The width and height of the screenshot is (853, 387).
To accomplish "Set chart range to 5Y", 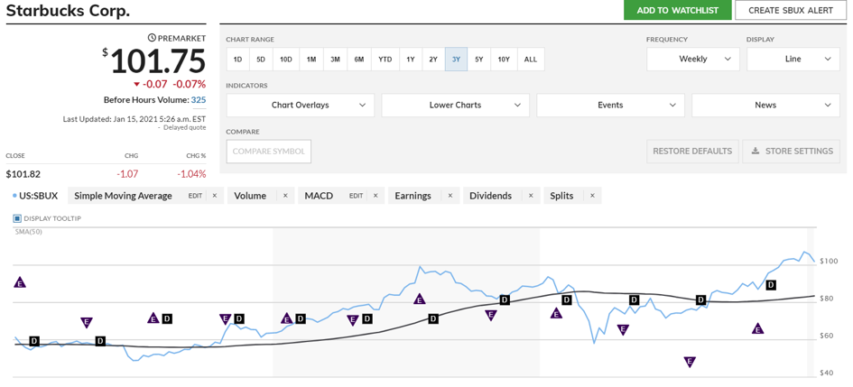I will [x=478, y=60].
